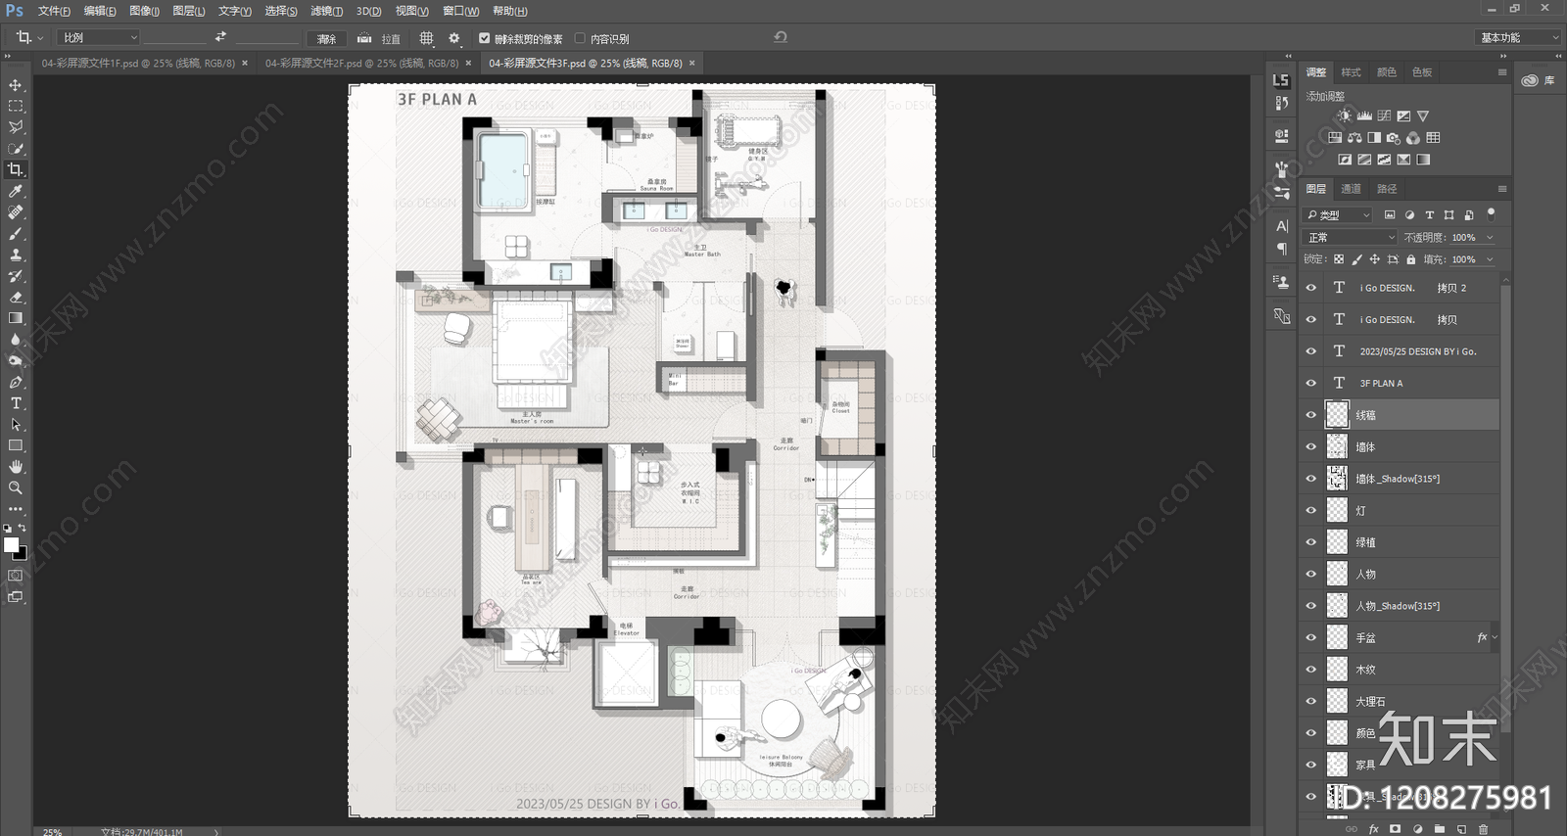Open the 基本功能 workspace dropdown
Image resolution: width=1567 pixels, height=836 pixels.
click(x=1517, y=37)
